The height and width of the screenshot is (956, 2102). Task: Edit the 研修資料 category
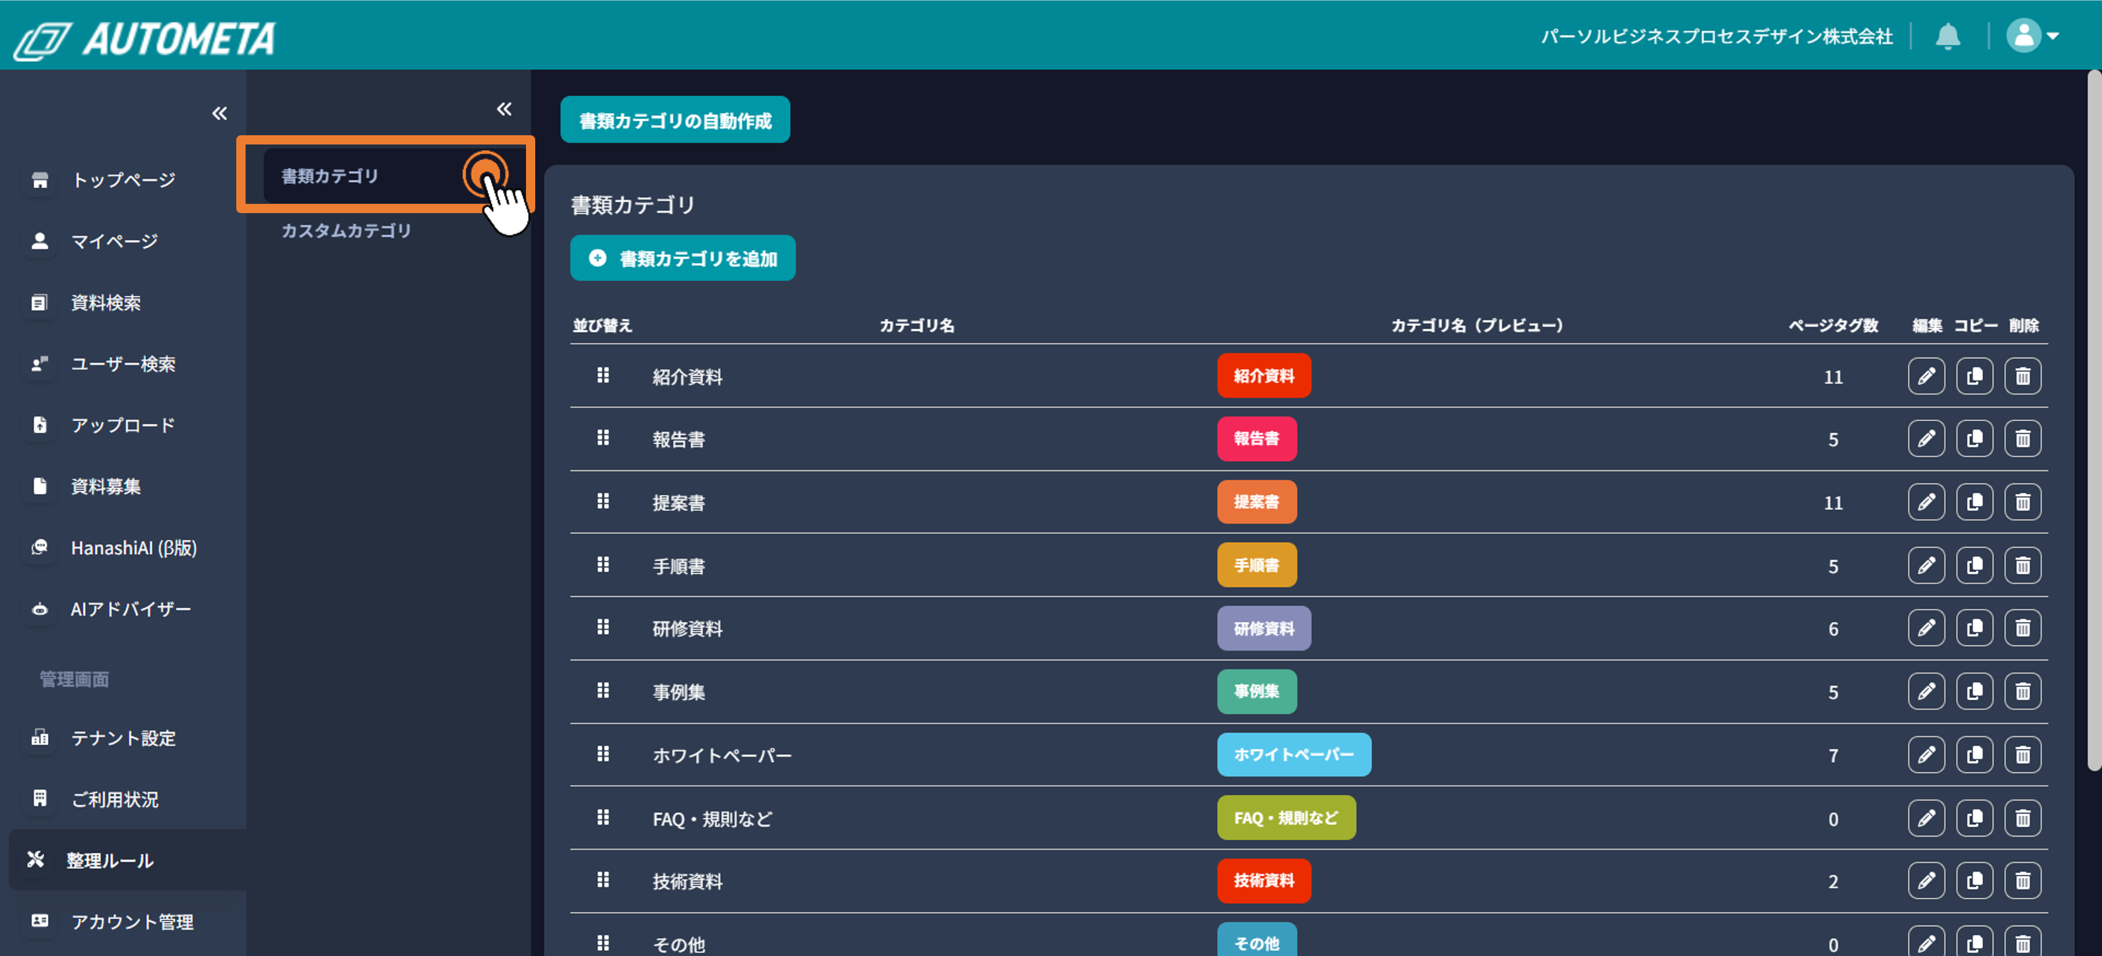click(x=1926, y=628)
